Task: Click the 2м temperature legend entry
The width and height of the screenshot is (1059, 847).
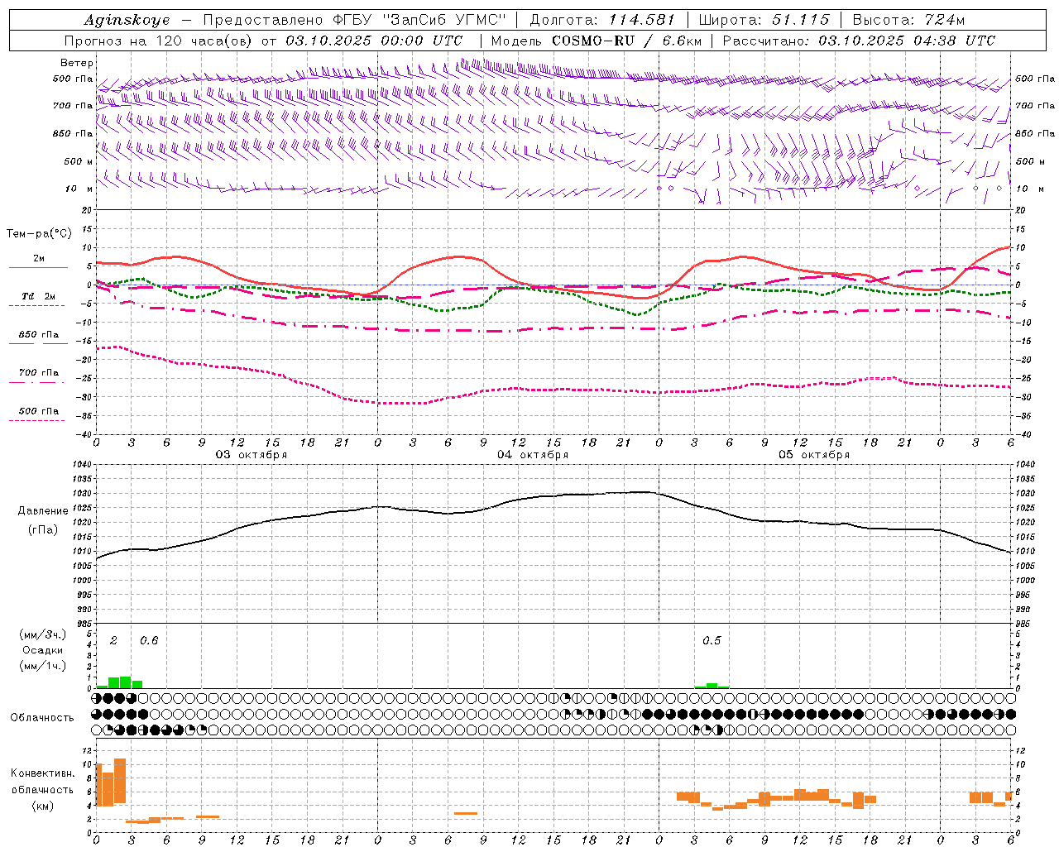Action: [x=39, y=258]
